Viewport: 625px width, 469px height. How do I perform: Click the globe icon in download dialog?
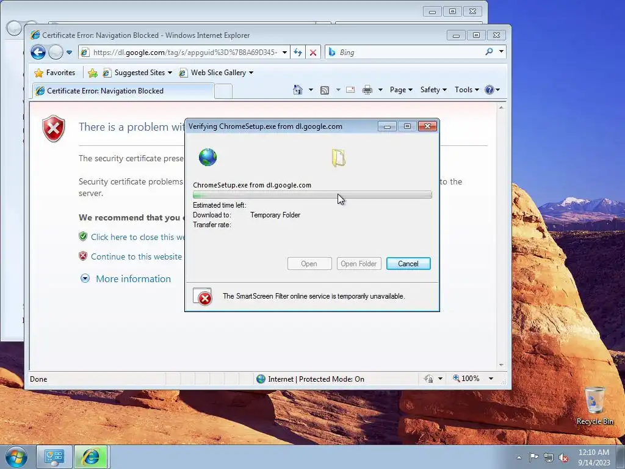208,157
